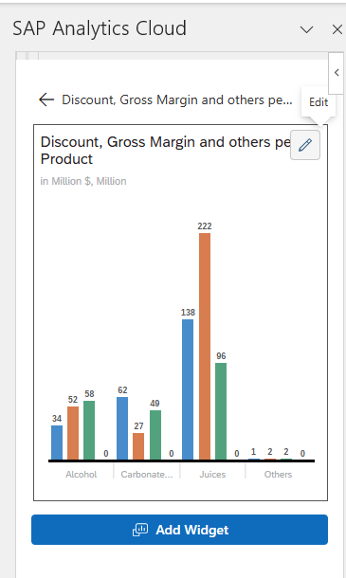
Task: Select the orange Carbonated bar labeled 27
Action: pyautogui.click(x=138, y=446)
